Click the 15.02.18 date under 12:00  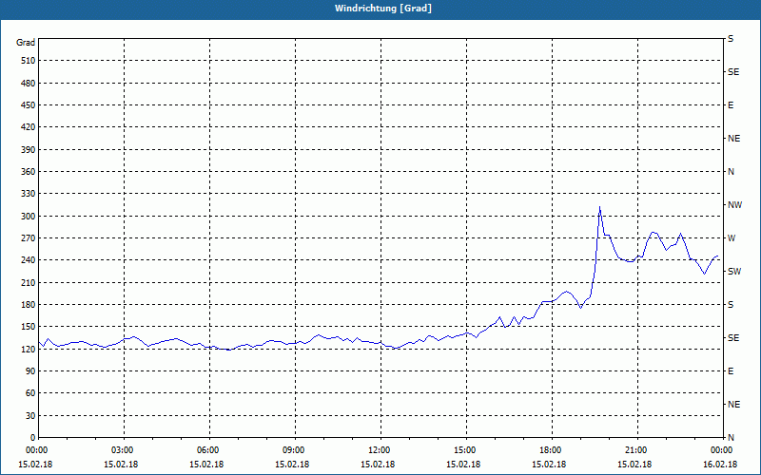[x=378, y=464]
